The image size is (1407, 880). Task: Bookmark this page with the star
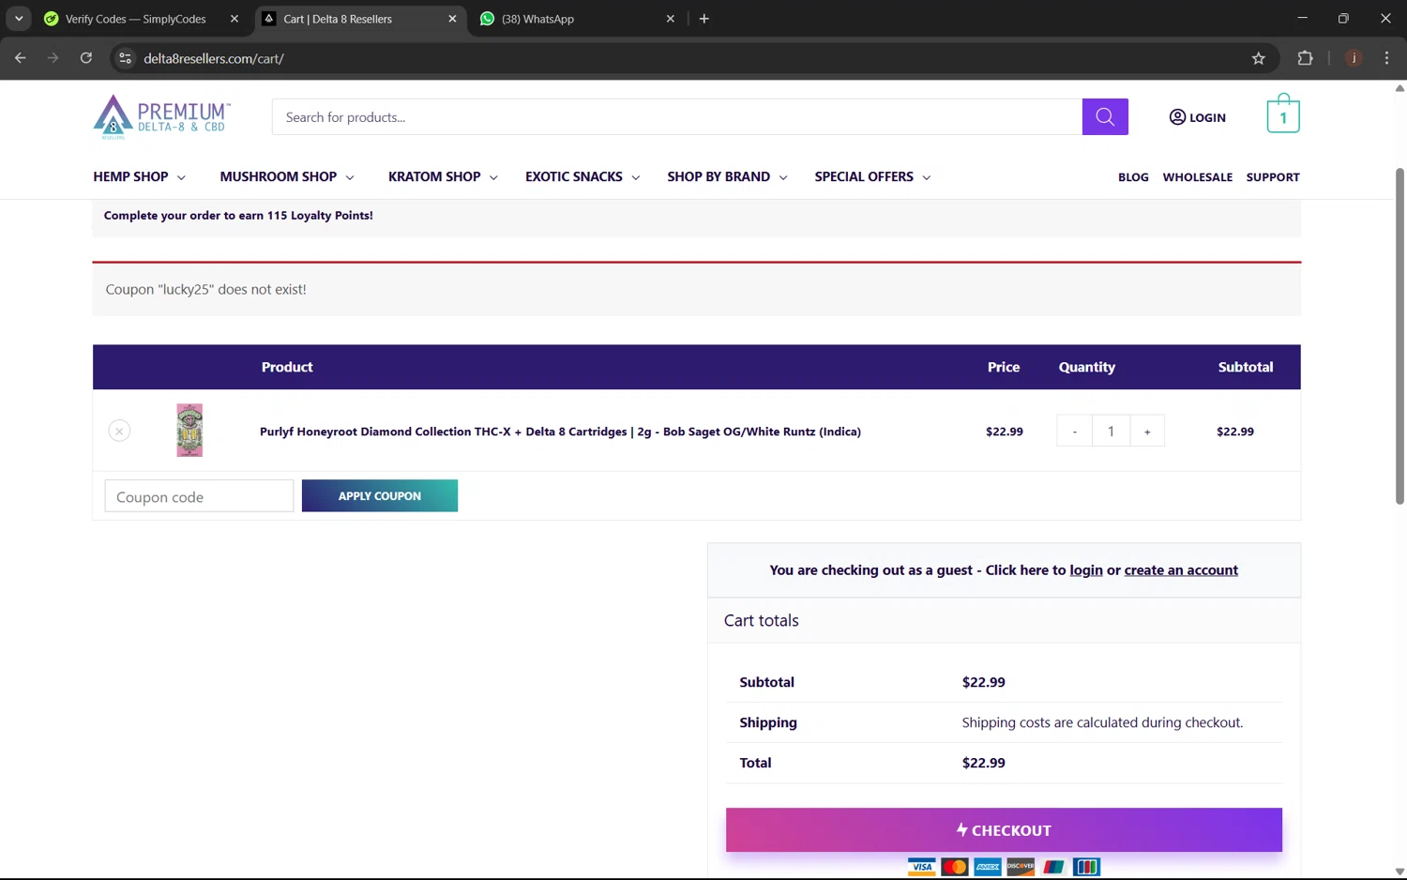click(x=1259, y=58)
